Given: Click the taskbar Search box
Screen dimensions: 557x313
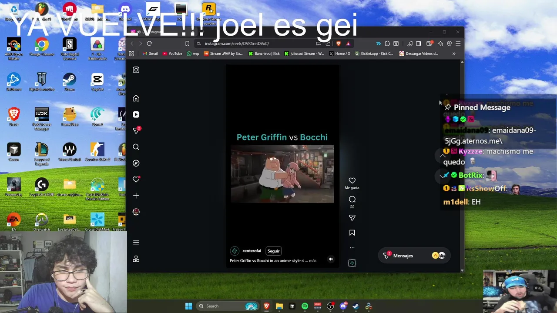Looking at the screenshot, I should pos(228,306).
